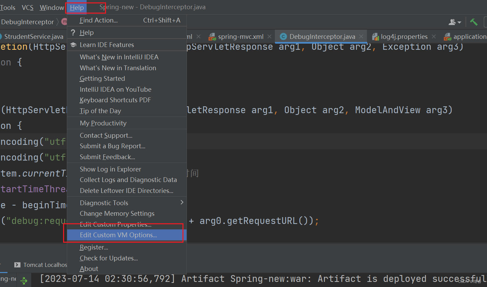
Task: Expand the Diagnostic Tools submenu
Action: 127,203
